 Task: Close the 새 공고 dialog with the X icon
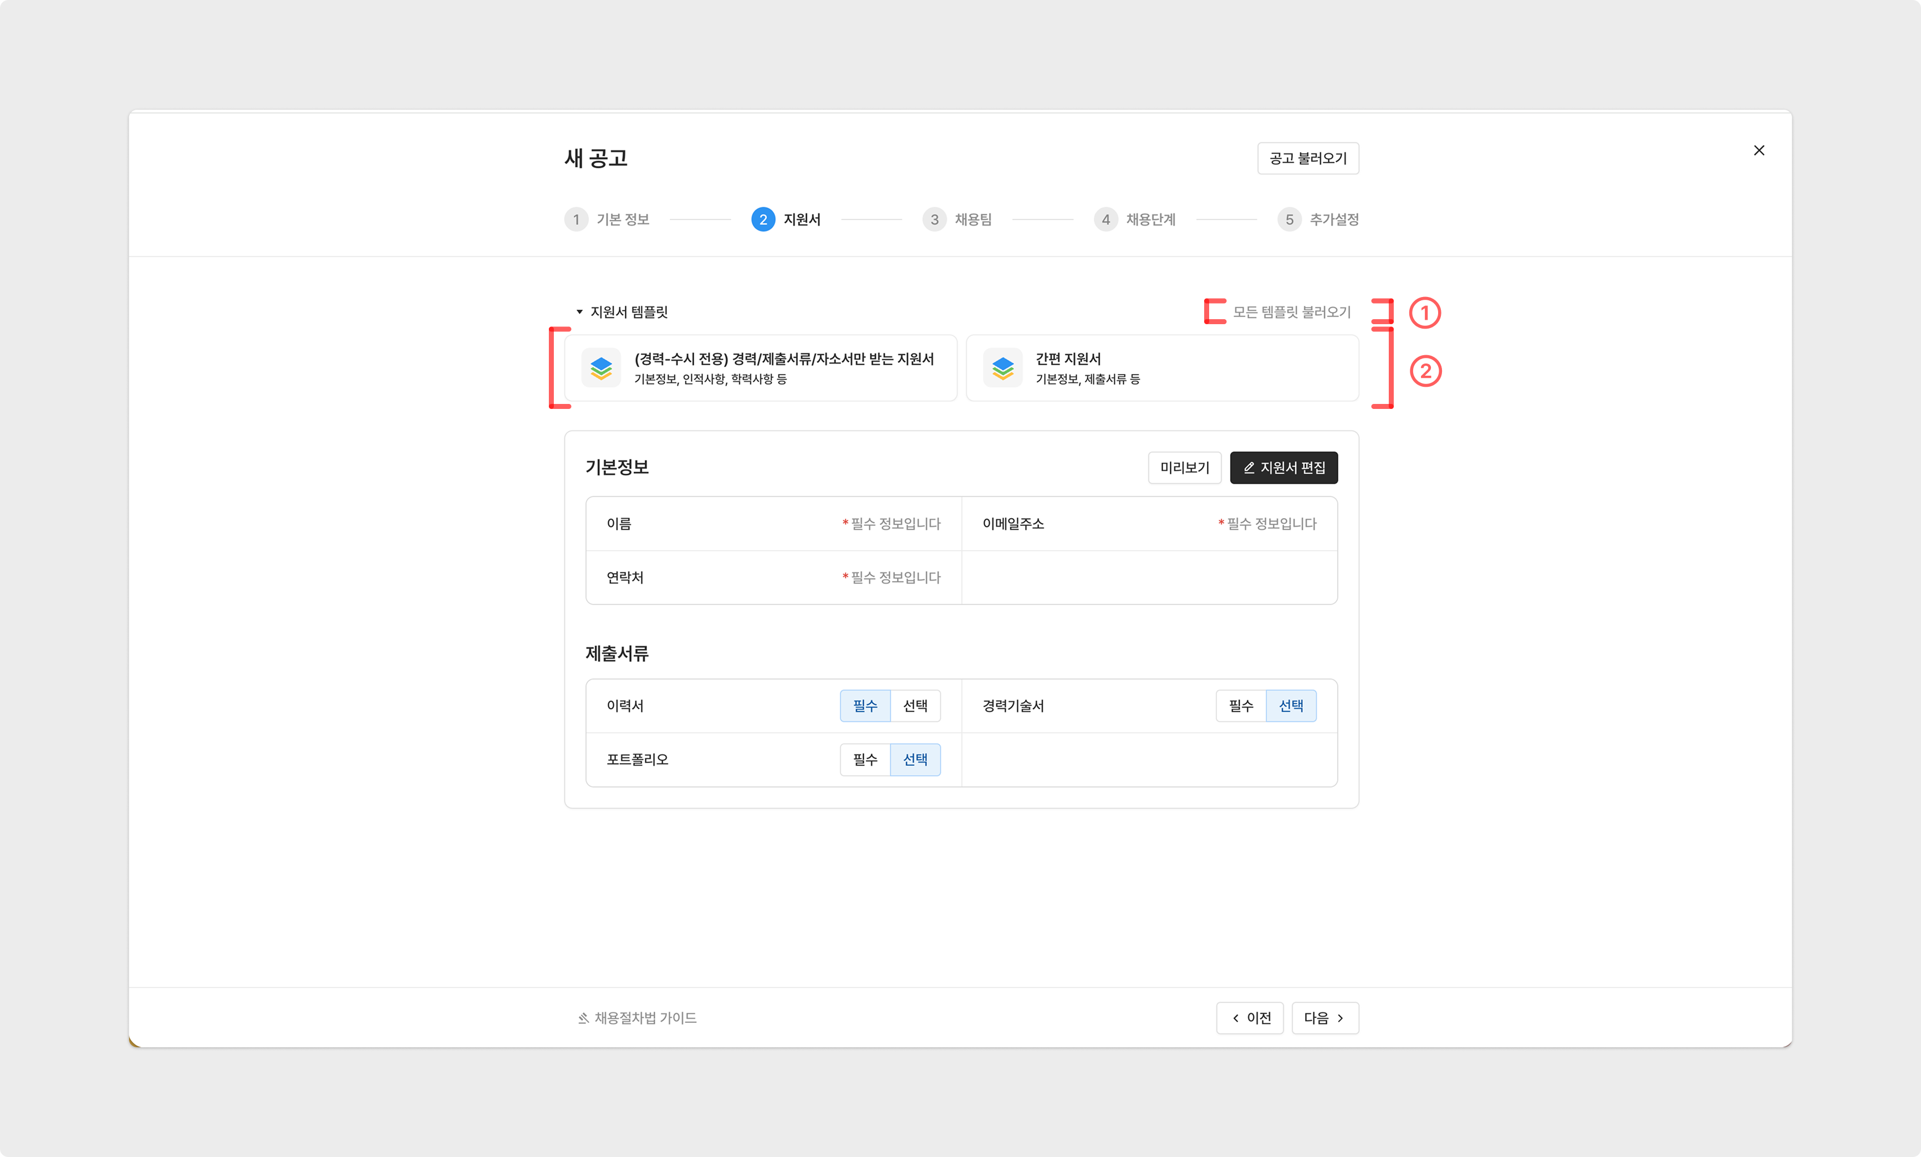(x=1759, y=150)
